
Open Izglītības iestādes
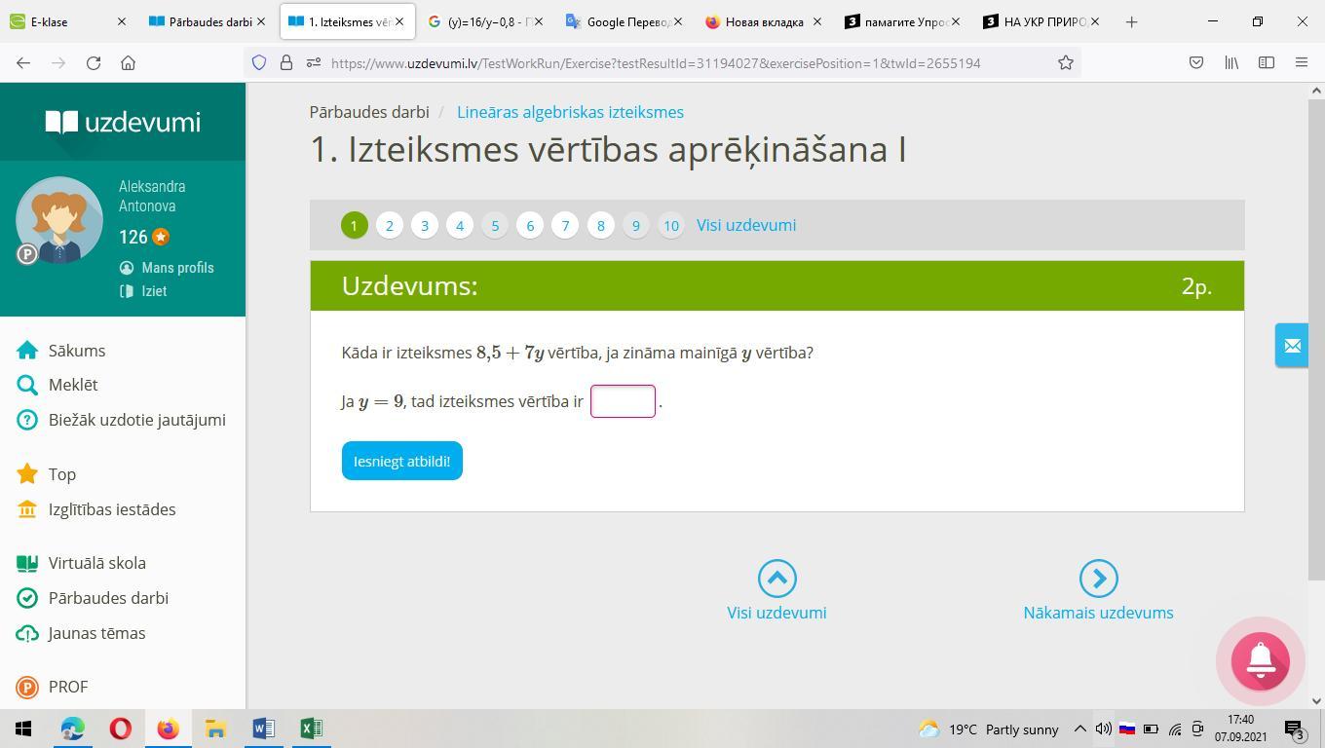pyautogui.click(x=96, y=509)
